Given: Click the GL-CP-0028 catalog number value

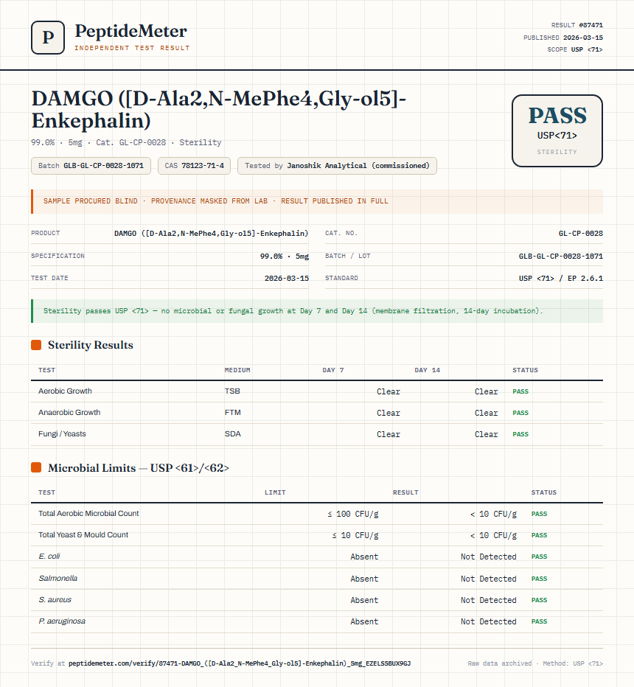Looking at the screenshot, I should coord(580,234).
